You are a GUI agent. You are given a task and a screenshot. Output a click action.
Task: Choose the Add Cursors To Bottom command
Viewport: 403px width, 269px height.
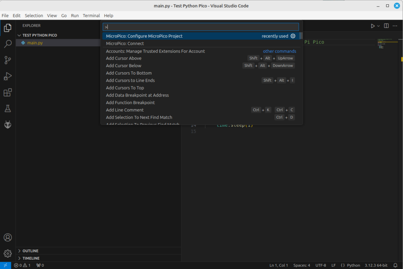(x=201, y=73)
